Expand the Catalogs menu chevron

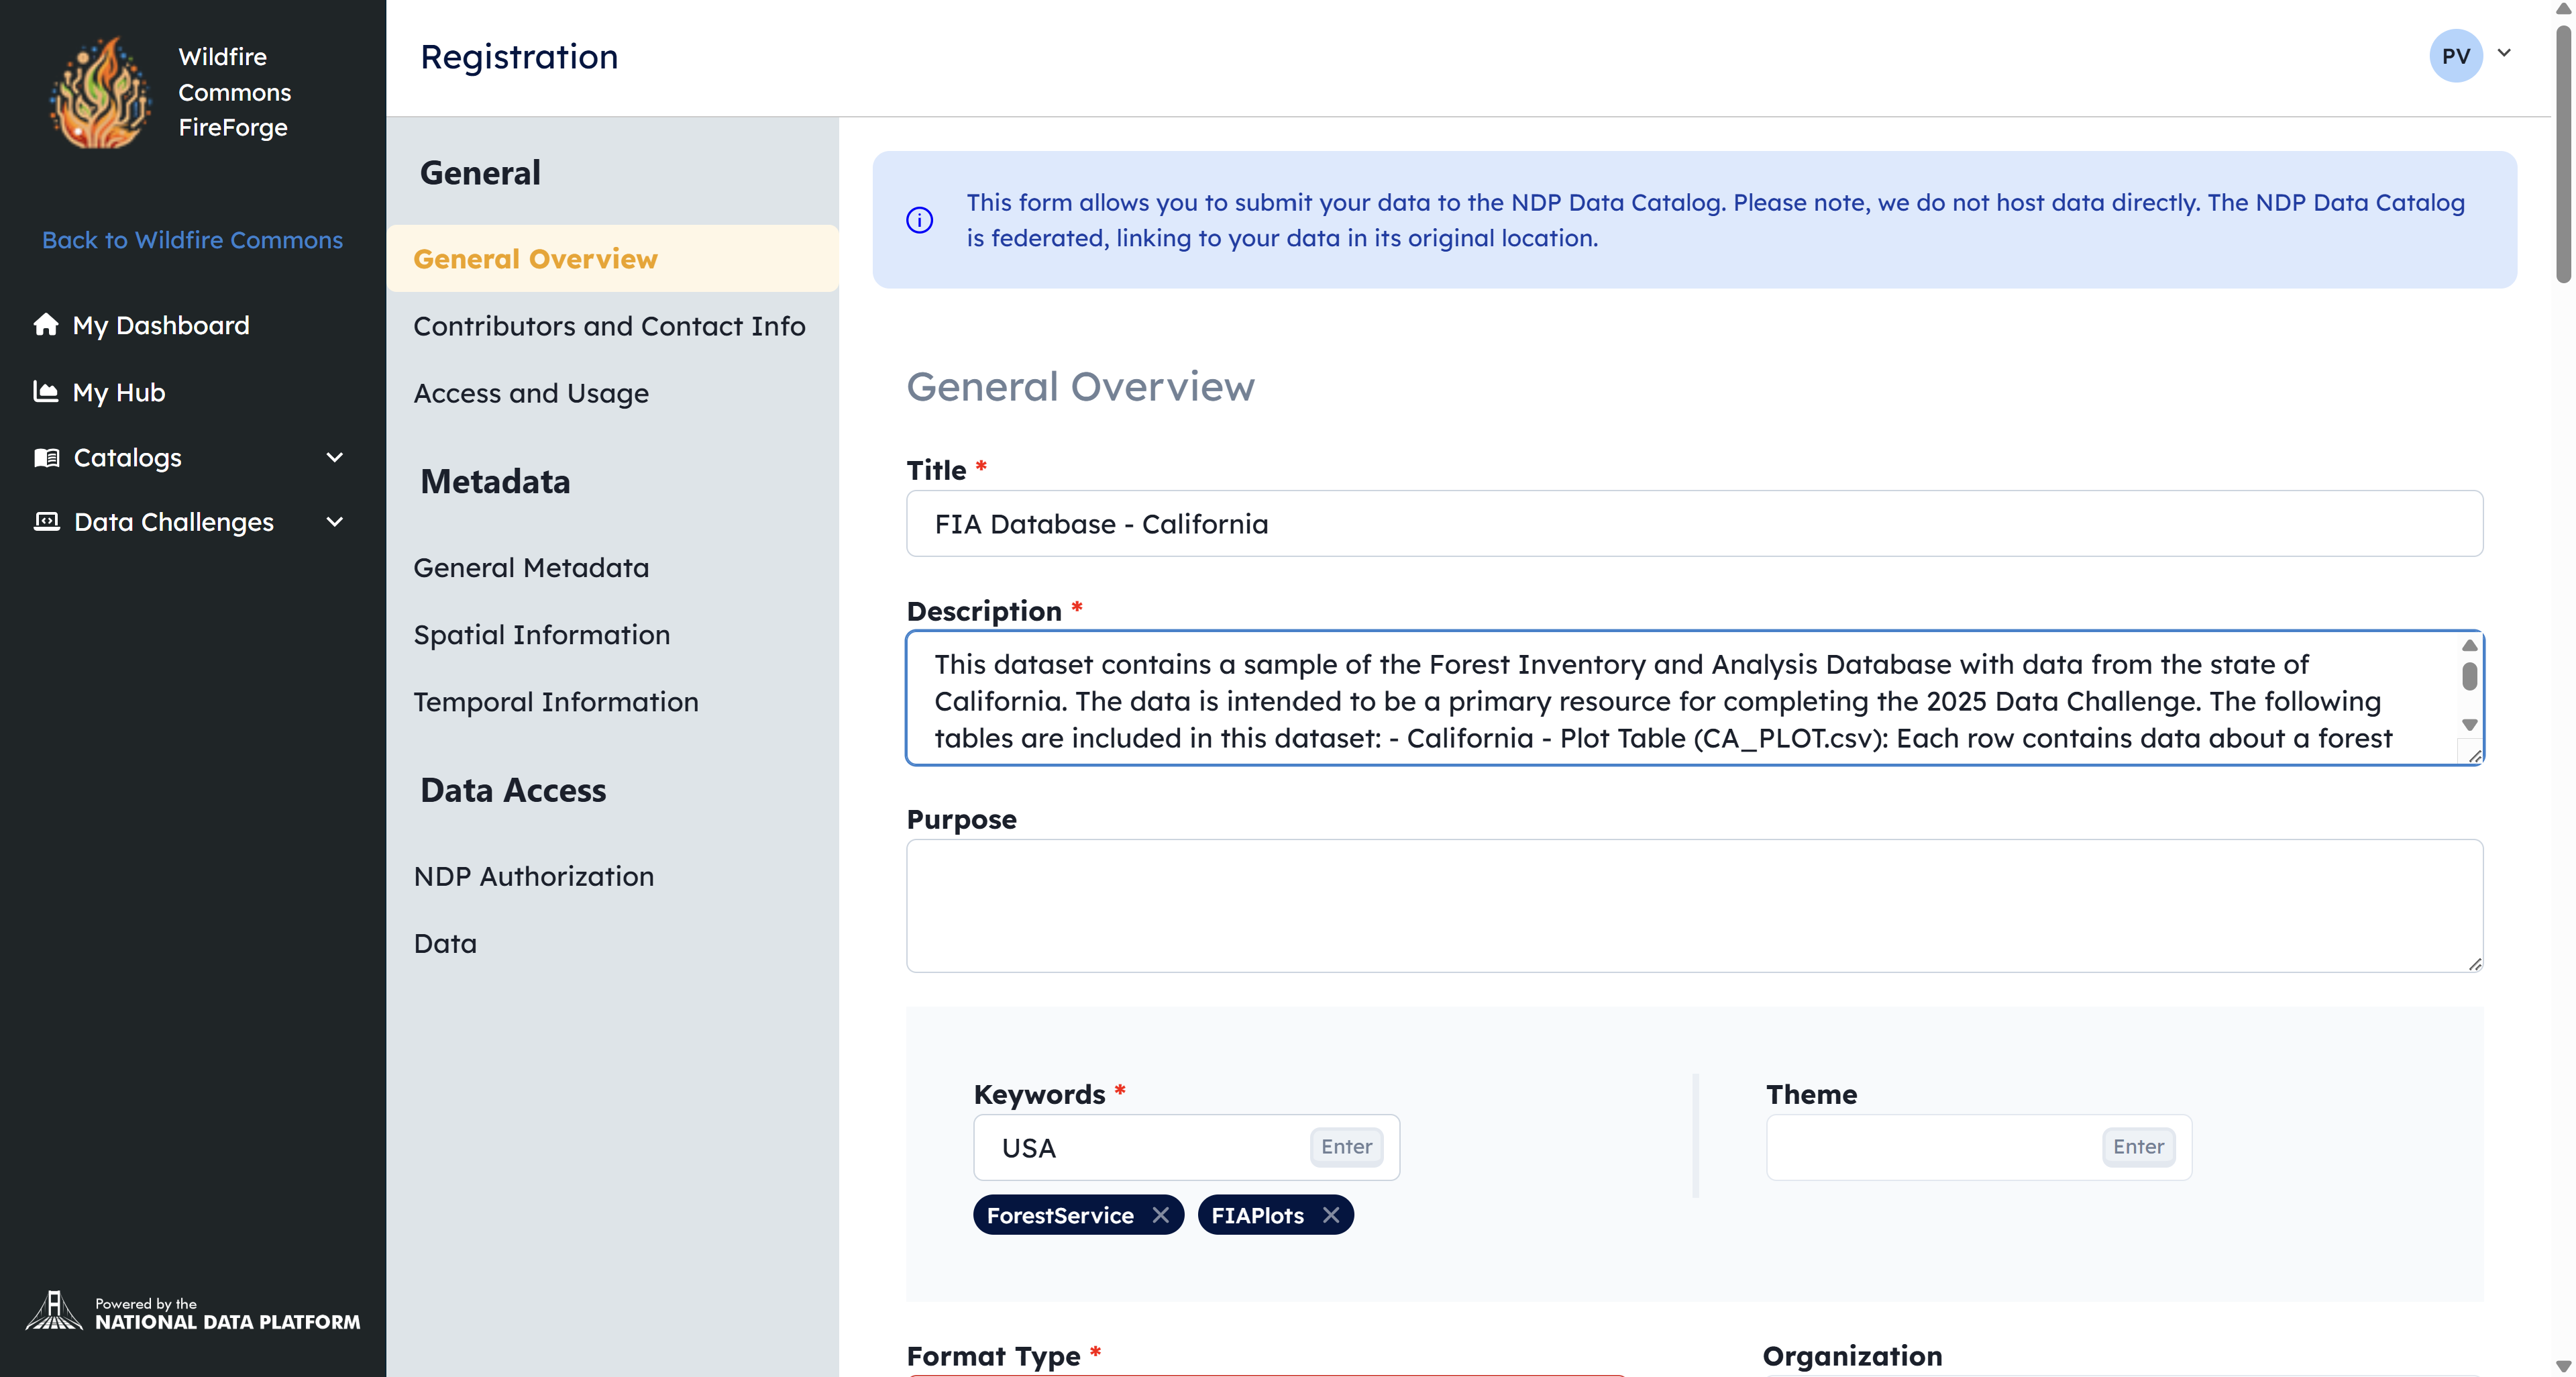pos(335,457)
